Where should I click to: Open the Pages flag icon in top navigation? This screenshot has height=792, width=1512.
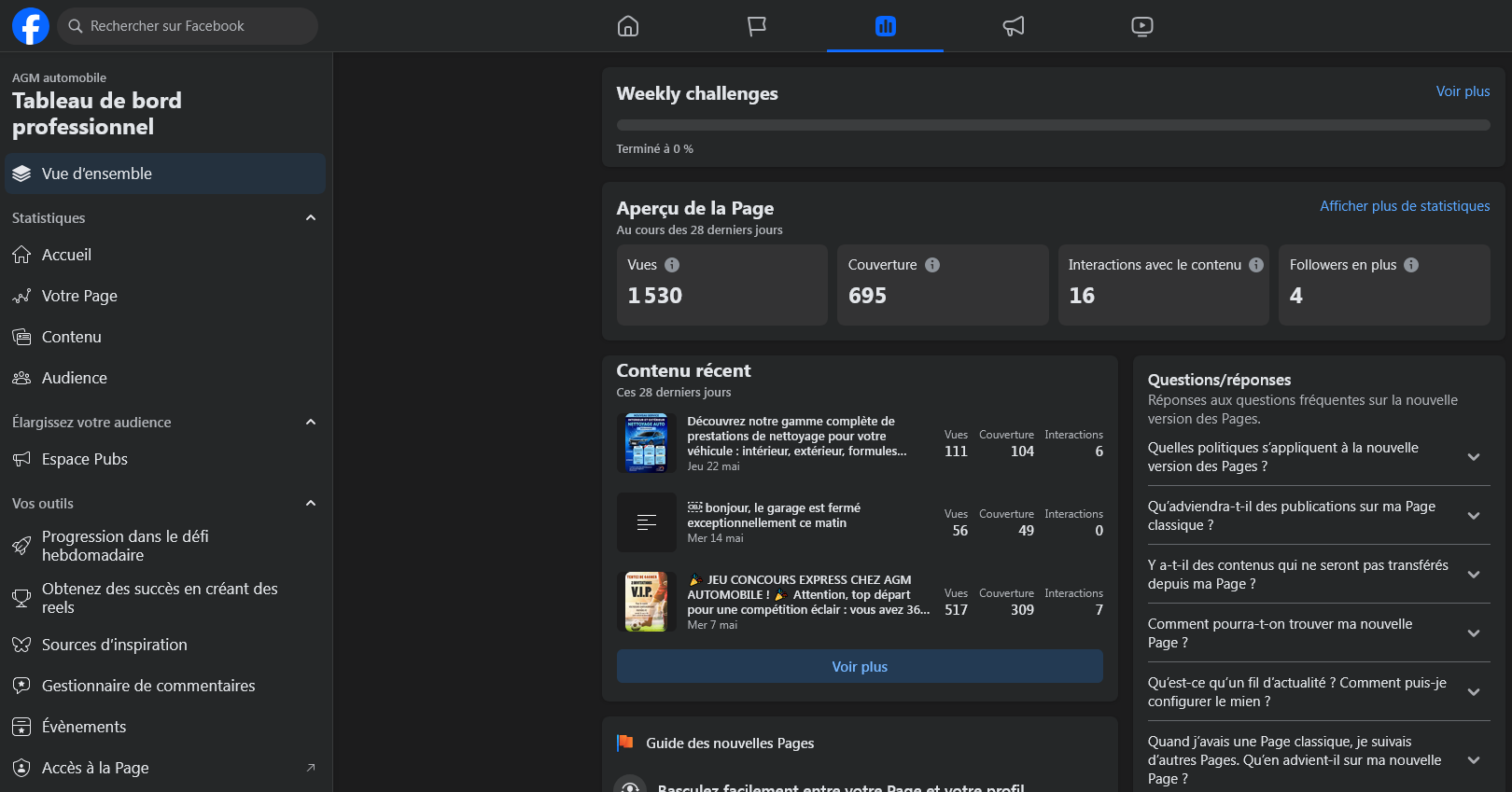757,26
